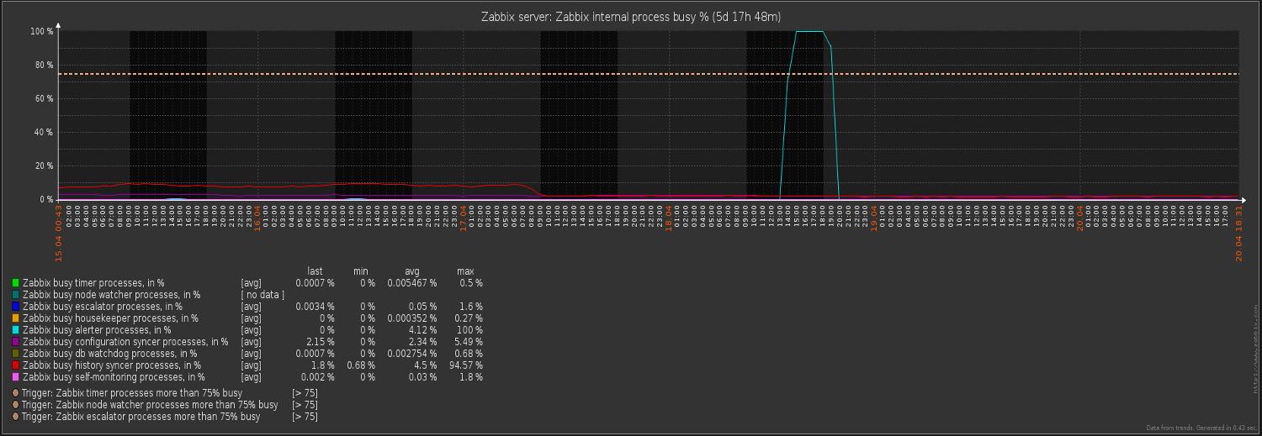Click 'Zabbix busy alerter processes, in %' label
This screenshot has height=436, width=1262.
click(97, 330)
